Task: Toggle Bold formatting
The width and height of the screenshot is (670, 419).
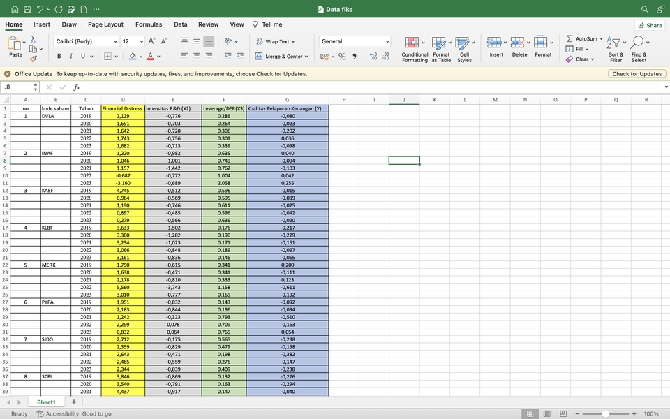Action: 59,56
